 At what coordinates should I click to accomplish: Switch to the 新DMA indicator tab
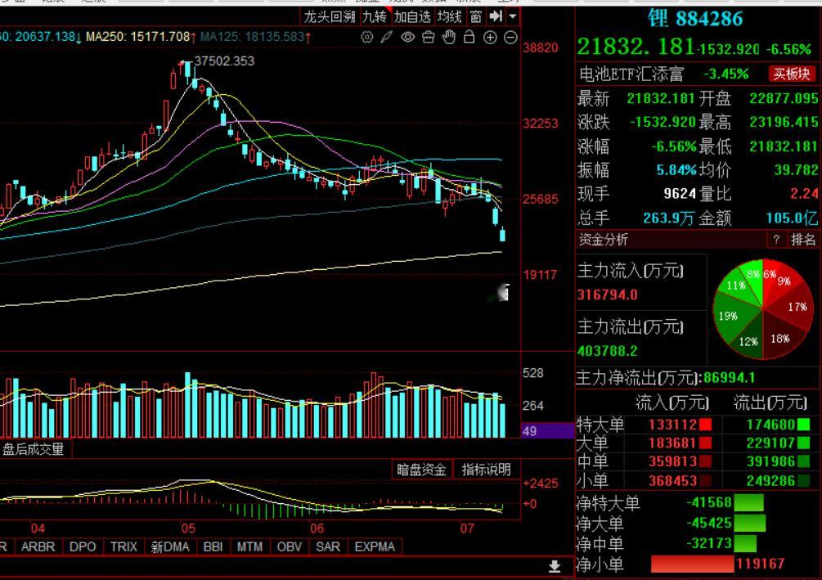(170, 546)
